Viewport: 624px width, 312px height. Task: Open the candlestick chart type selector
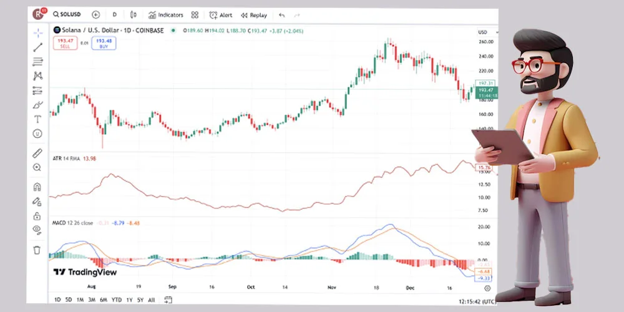134,15
